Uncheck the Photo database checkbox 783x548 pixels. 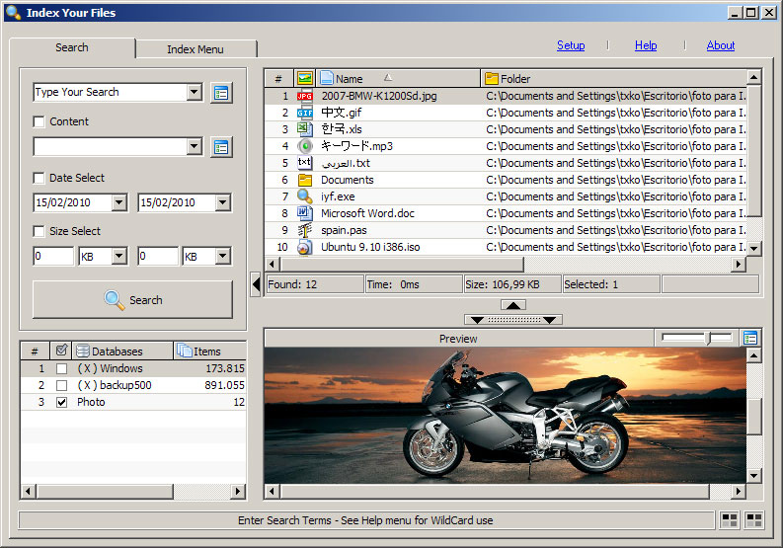[62, 403]
